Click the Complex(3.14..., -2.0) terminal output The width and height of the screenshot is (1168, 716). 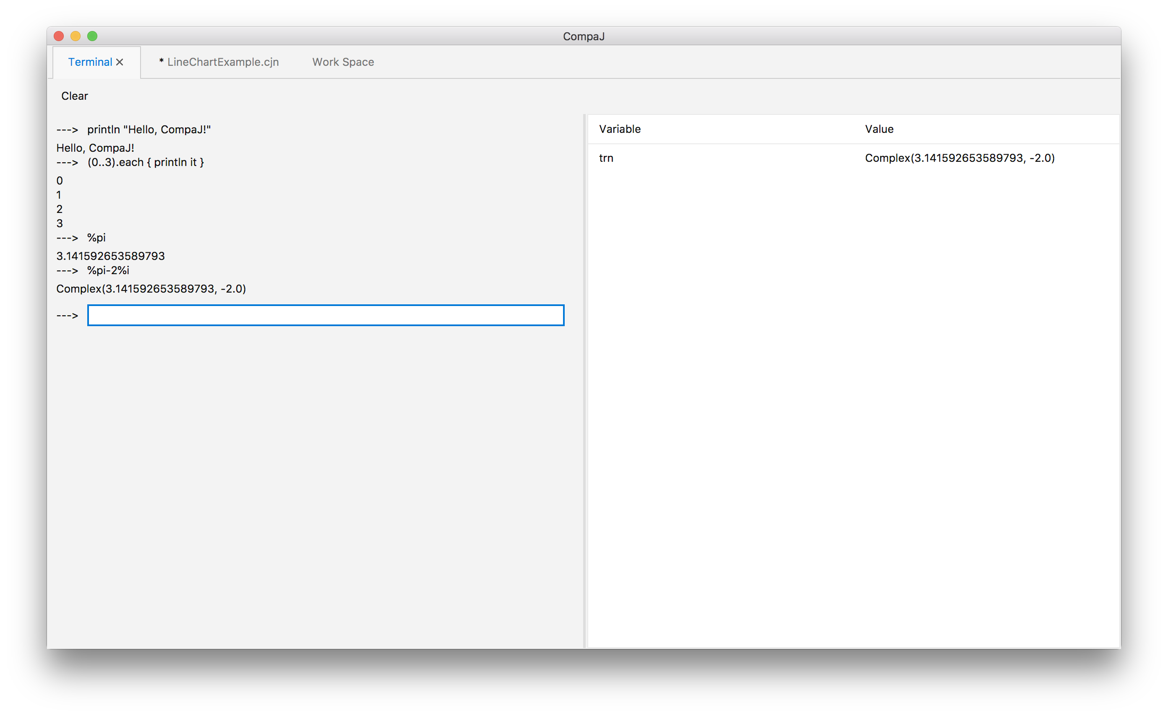coord(151,288)
